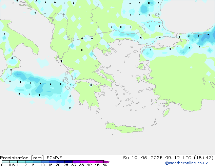This screenshot has width=215, height=166.
Task: Click the 25–30 mm navy swatch
Action: tap(68, 162)
